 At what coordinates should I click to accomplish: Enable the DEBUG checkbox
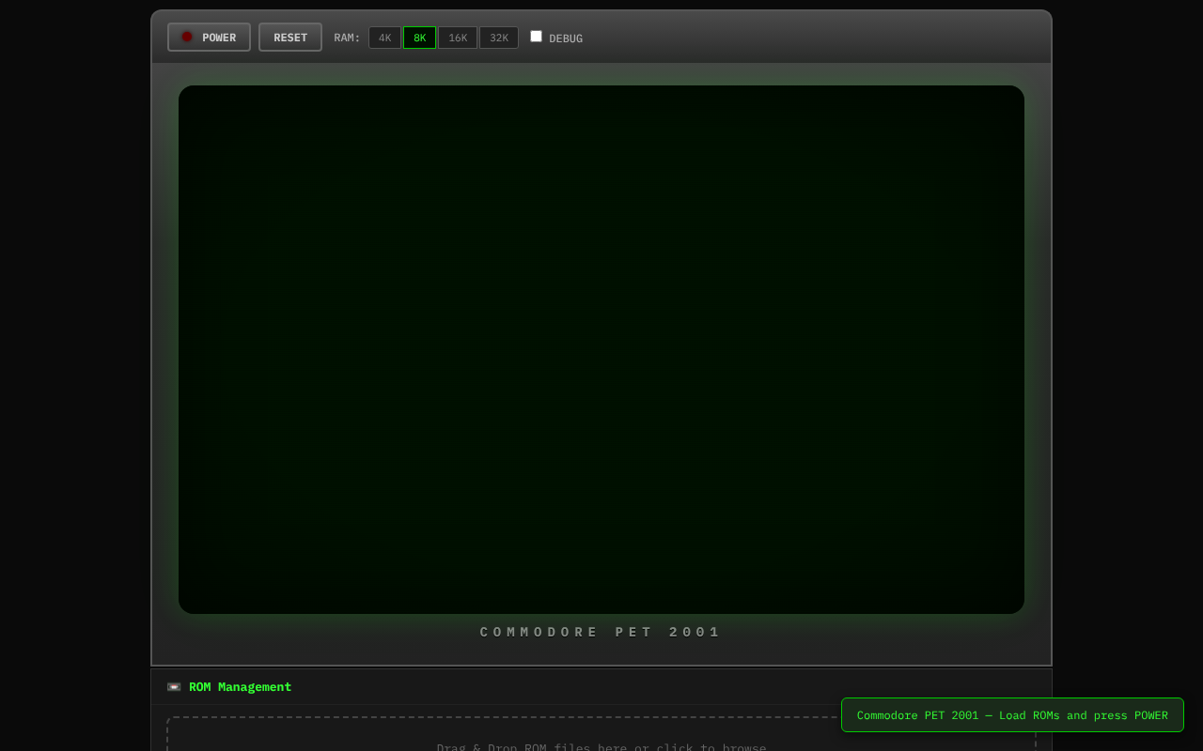[537, 37]
